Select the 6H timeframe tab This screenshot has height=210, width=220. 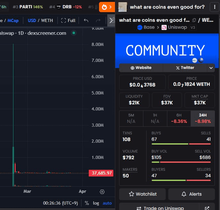tap(179, 118)
